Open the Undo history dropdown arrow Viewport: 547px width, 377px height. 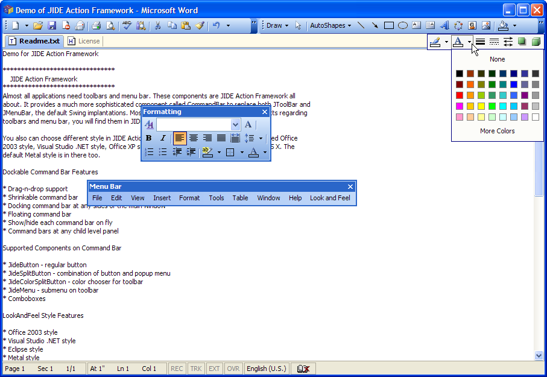pos(228,25)
